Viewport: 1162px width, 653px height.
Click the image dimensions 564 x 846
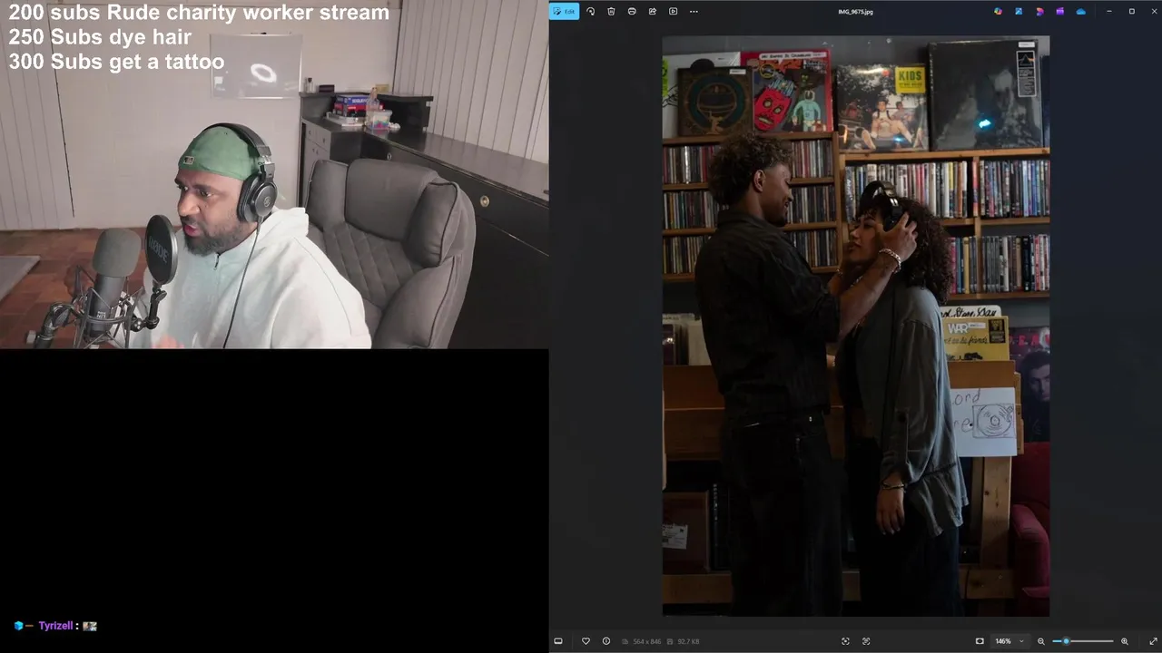click(x=647, y=641)
